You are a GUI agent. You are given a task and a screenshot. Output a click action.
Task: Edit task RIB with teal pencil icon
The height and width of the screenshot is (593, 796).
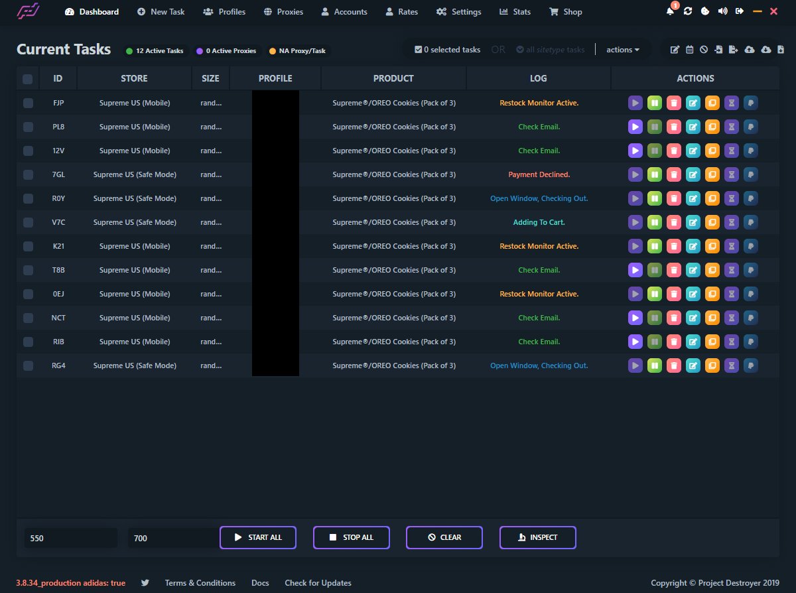coord(693,342)
